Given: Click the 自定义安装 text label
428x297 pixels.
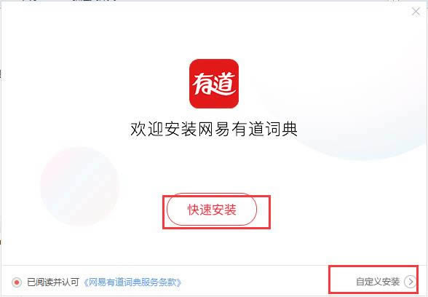Looking at the screenshot, I should [378, 282].
